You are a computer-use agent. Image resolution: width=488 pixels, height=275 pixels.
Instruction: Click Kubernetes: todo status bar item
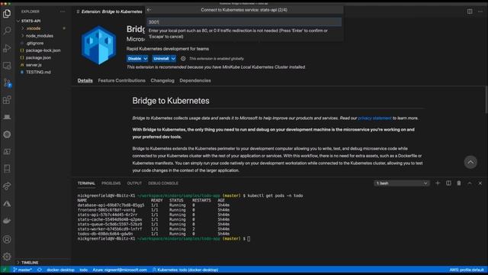click(x=185, y=270)
